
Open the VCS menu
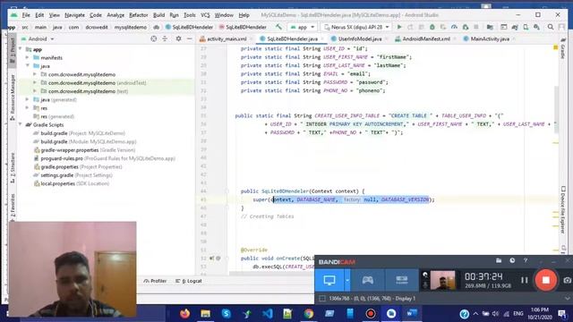pyautogui.click(x=205, y=15)
